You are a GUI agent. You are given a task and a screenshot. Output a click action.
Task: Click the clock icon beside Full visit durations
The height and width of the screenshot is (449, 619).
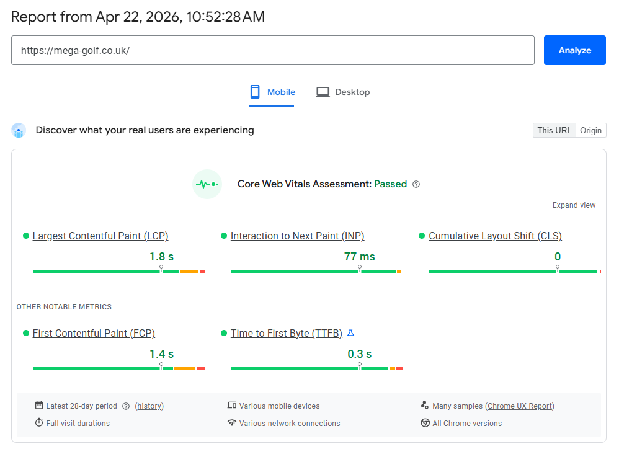click(x=38, y=423)
